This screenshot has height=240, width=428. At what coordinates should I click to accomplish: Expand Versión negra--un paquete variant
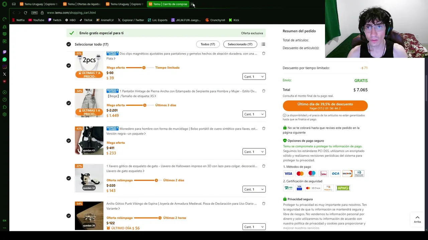point(126,134)
